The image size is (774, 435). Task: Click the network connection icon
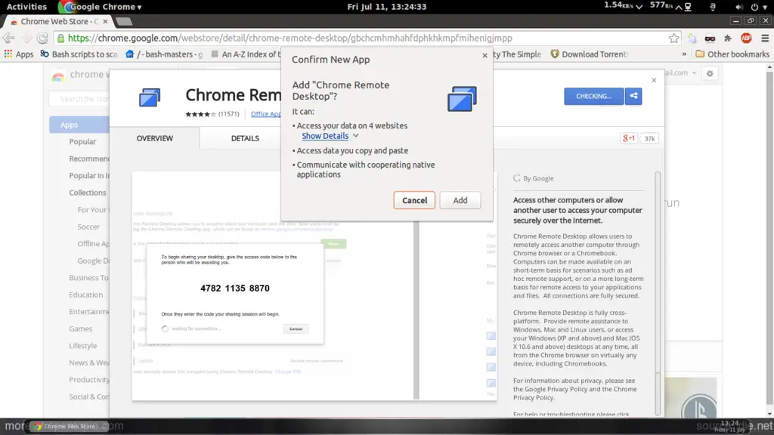click(688, 7)
